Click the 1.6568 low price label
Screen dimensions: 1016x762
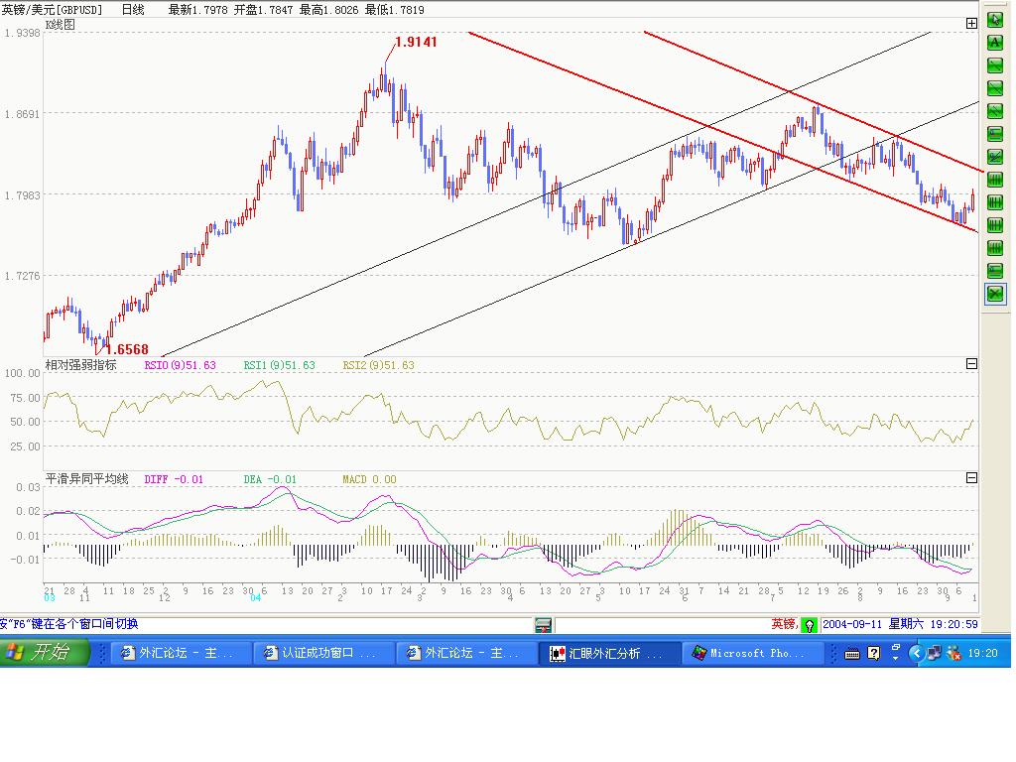pos(128,350)
